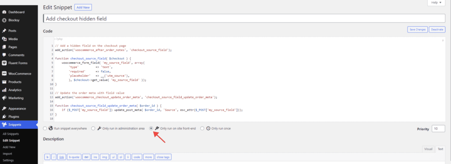Click the li quicktag button

point(128,157)
